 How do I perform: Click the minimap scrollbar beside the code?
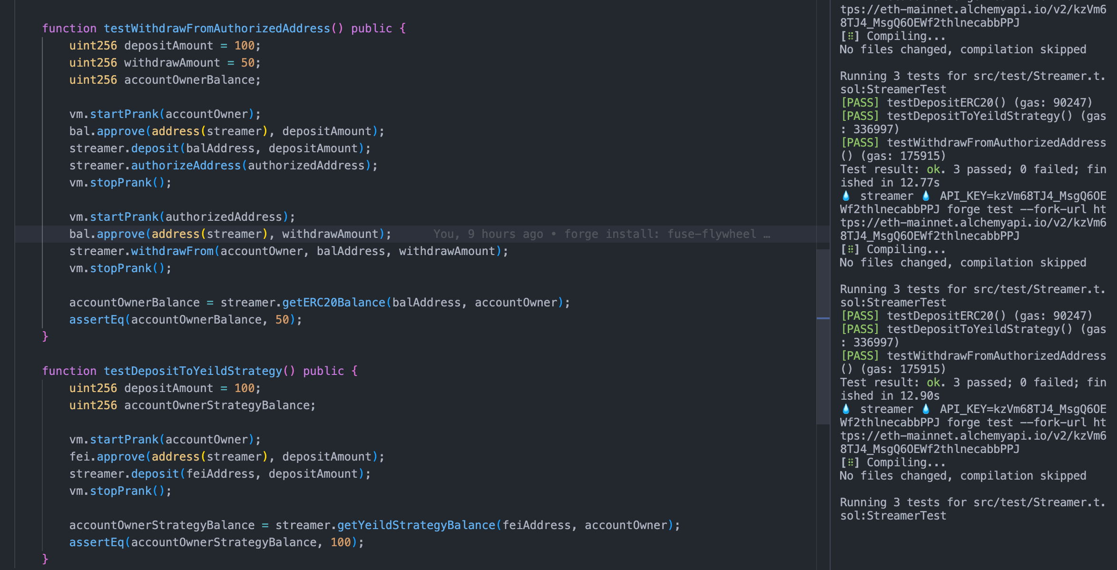click(823, 336)
